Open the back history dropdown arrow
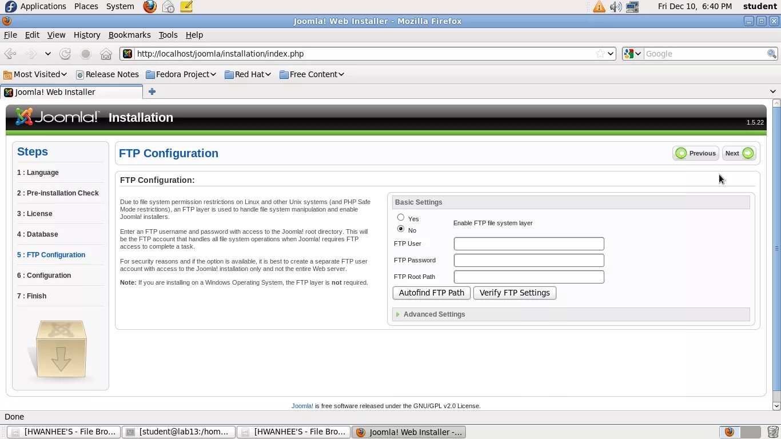This screenshot has width=781, height=439. pos(48,54)
